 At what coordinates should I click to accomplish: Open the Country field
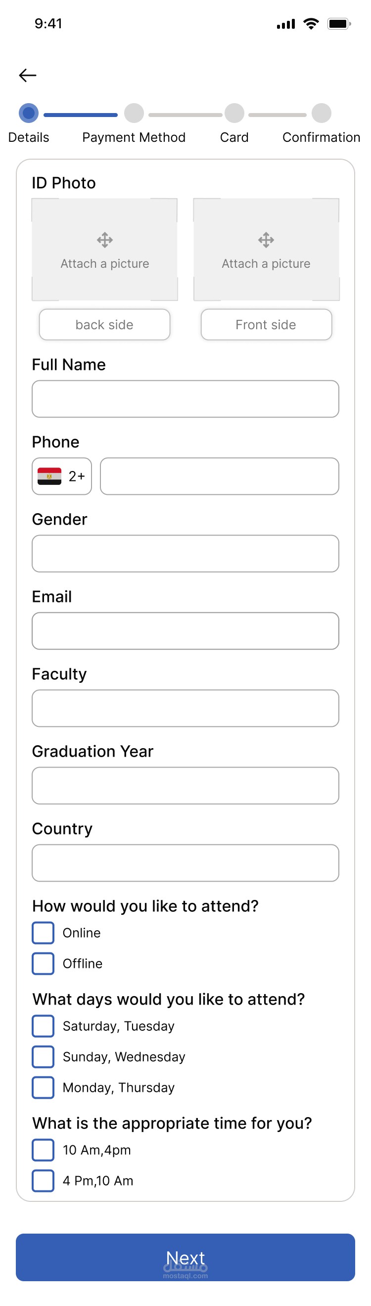click(x=185, y=863)
